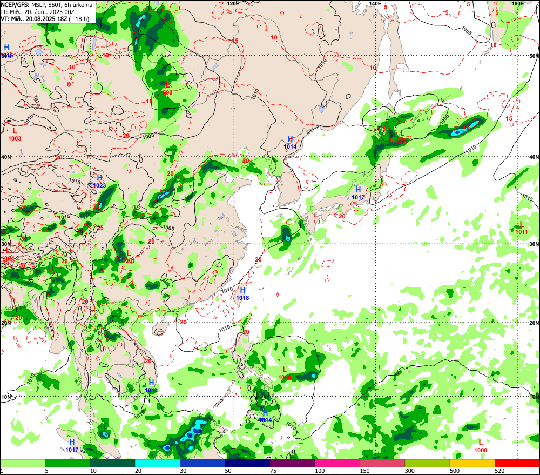Click the H 1018 marker over Taiwan

(x=242, y=293)
